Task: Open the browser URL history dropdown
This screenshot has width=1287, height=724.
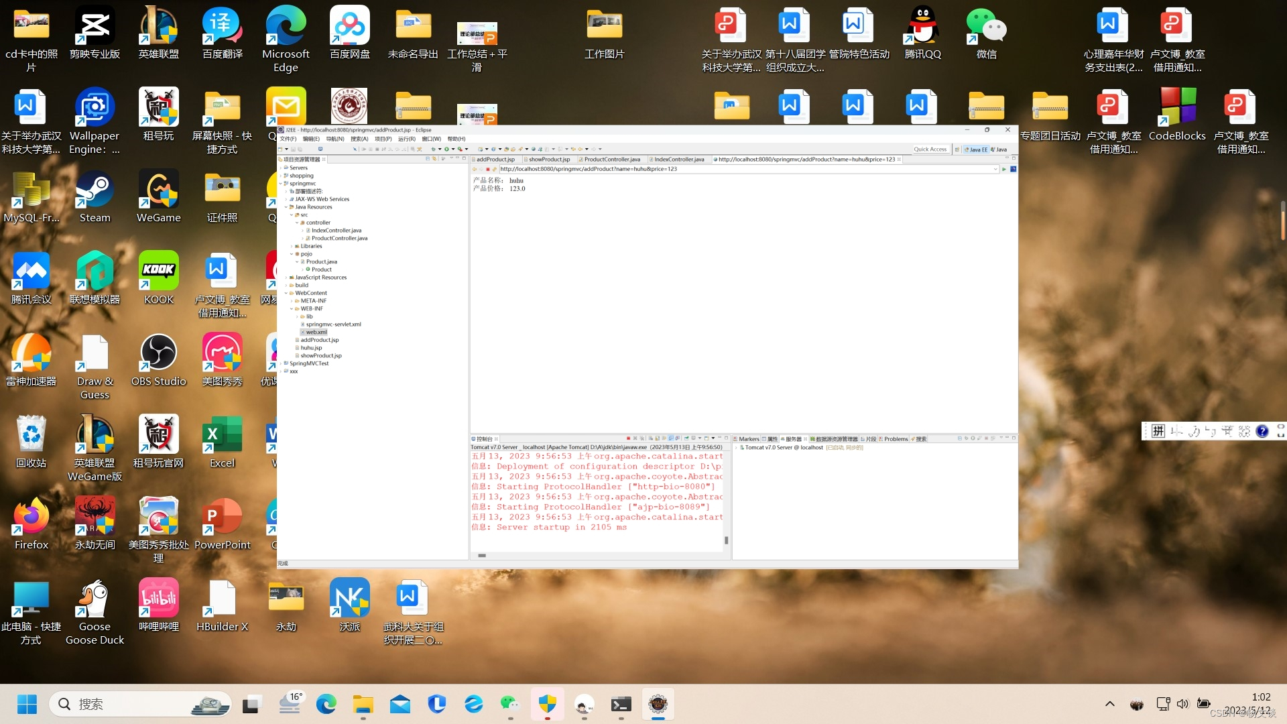Action: coord(995,169)
